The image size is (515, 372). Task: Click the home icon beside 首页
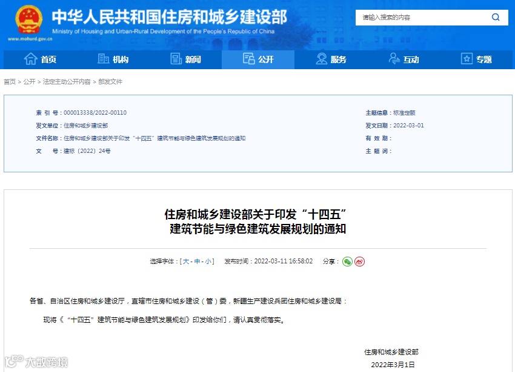tap(30, 59)
